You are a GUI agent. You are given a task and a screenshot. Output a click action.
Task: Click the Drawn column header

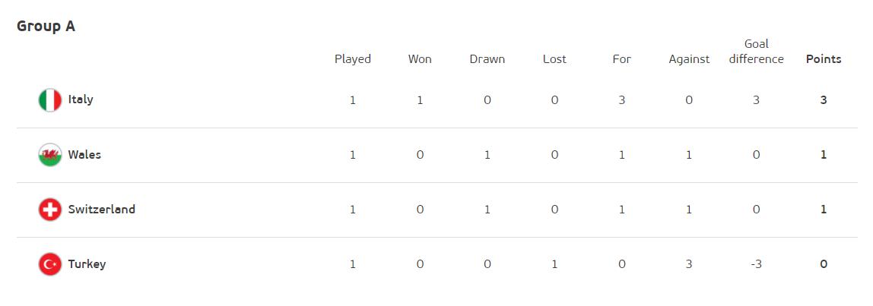tap(487, 59)
